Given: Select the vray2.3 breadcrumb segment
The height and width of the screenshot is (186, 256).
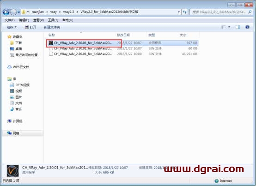Looking at the screenshot, I should pyautogui.click(x=68, y=12).
